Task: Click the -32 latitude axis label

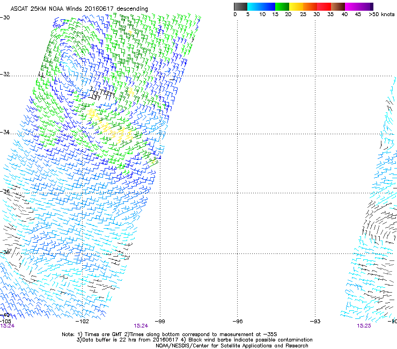Action: pyautogui.click(x=5, y=74)
